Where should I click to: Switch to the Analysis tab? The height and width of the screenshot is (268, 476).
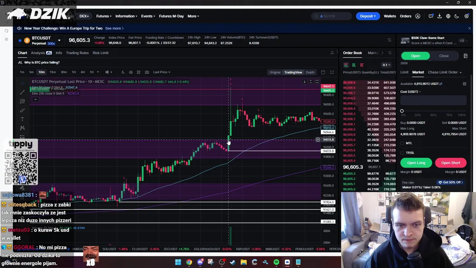coord(41,53)
